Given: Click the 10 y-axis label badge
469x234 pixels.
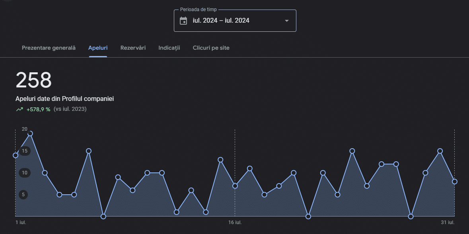Looking at the screenshot, I should (x=25, y=173).
